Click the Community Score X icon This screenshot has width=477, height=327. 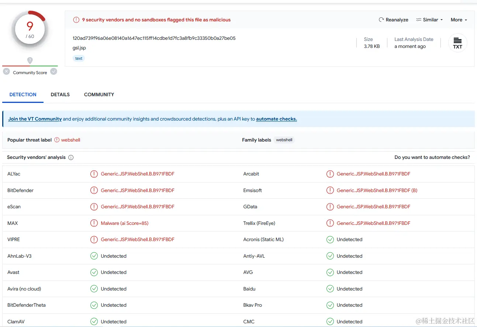(x=6, y=72)
